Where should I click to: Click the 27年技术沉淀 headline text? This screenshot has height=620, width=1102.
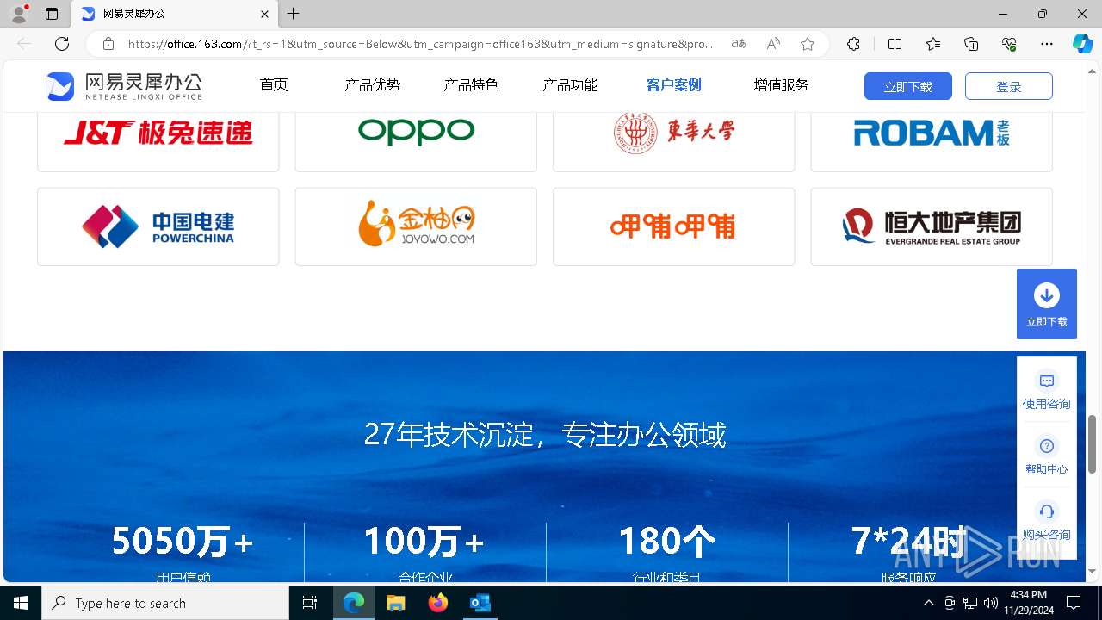pos(545,434)
